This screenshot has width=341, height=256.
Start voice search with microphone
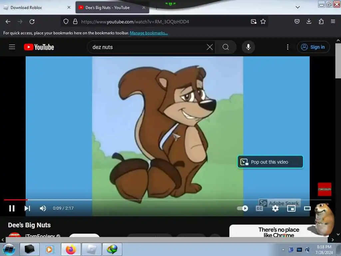[248, 47]
